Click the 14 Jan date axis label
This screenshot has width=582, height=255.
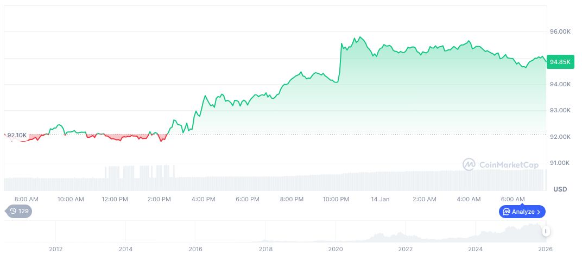[x=380, y=199]
